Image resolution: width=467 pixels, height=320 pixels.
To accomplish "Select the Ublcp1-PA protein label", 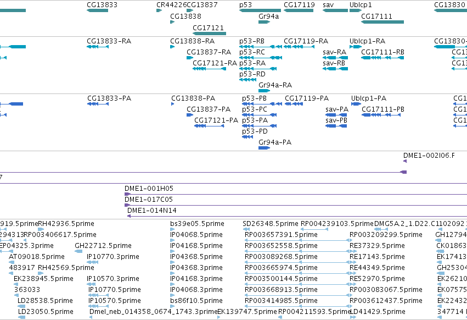I will pos(369,98).
